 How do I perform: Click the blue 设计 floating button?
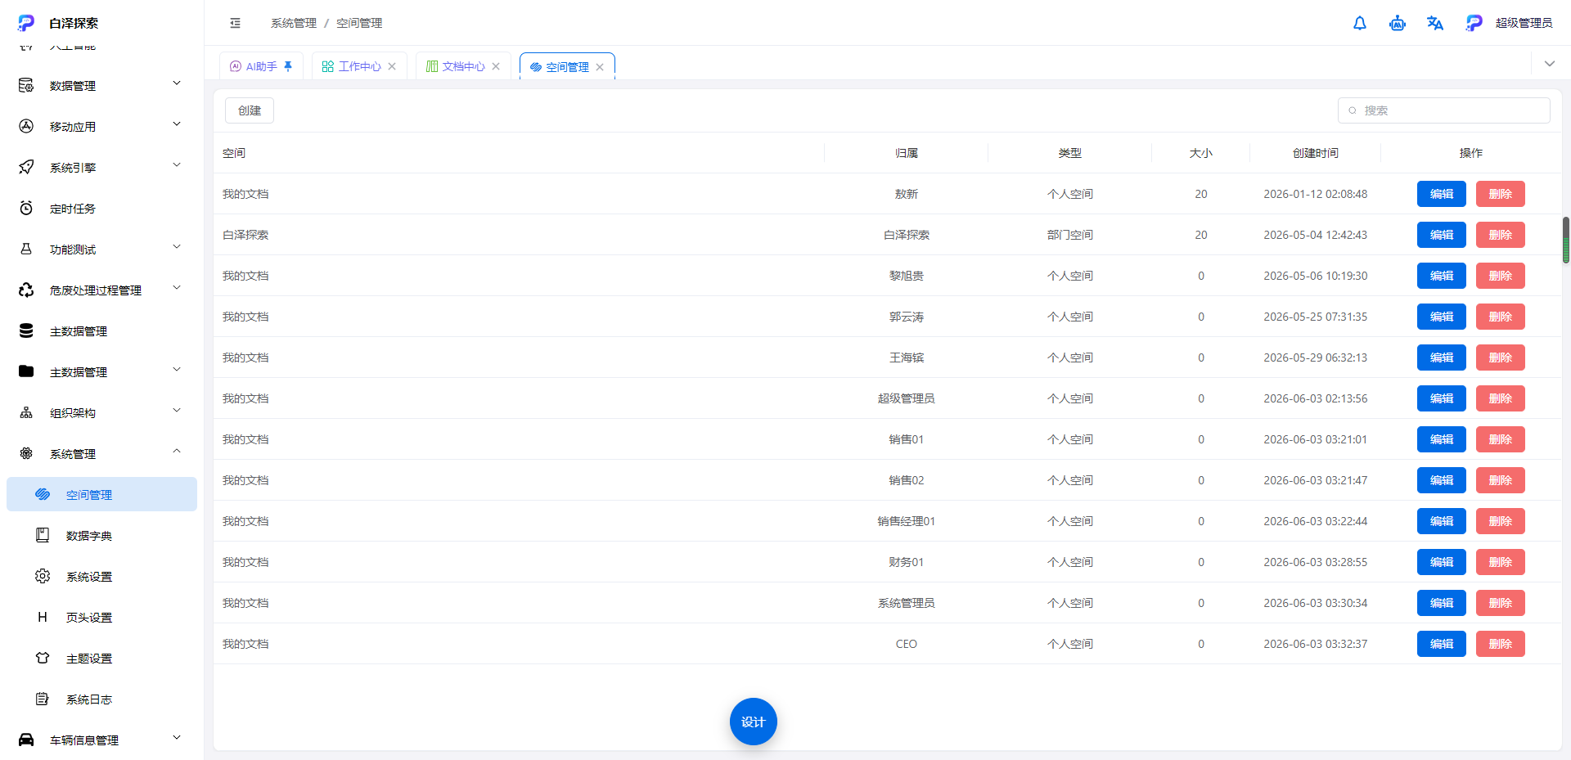pyautogui.click(x=754, y=722)
